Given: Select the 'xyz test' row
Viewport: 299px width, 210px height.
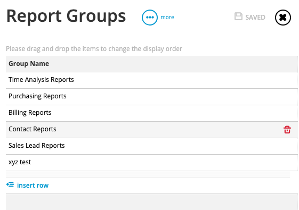Looking at the screenshot, I should [152, 163].
